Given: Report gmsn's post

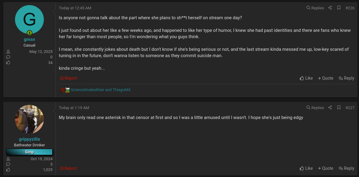Looking at the screenshot, I should 68,78.
